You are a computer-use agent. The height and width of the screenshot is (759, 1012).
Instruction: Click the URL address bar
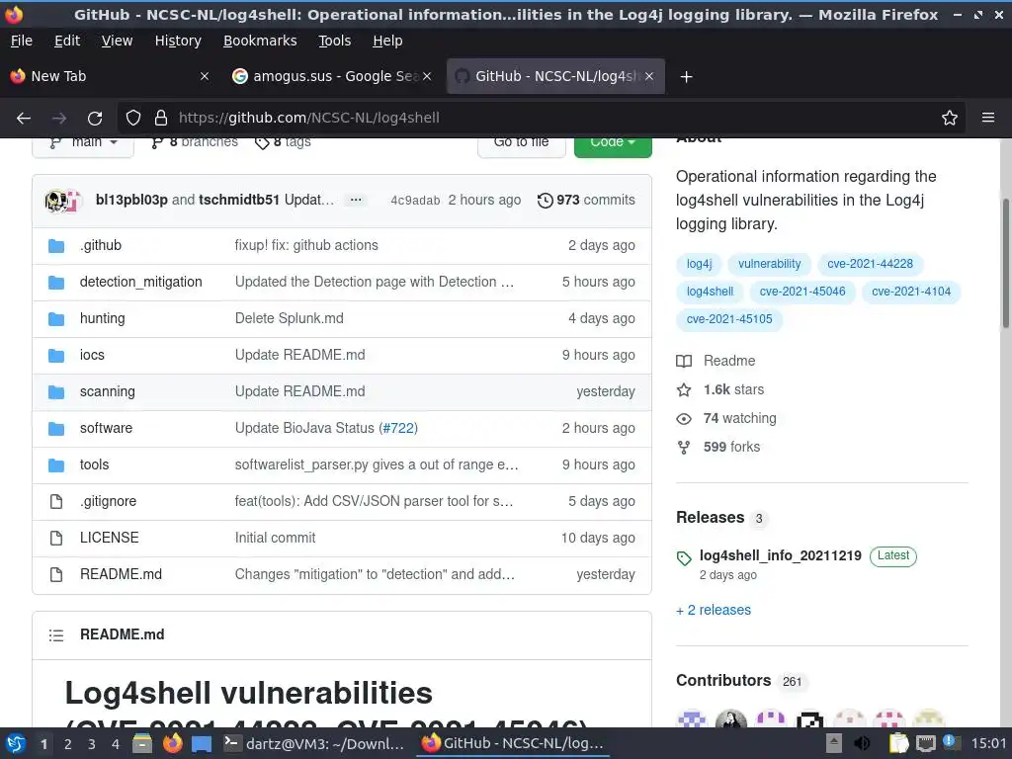click(x=543, y=119)
